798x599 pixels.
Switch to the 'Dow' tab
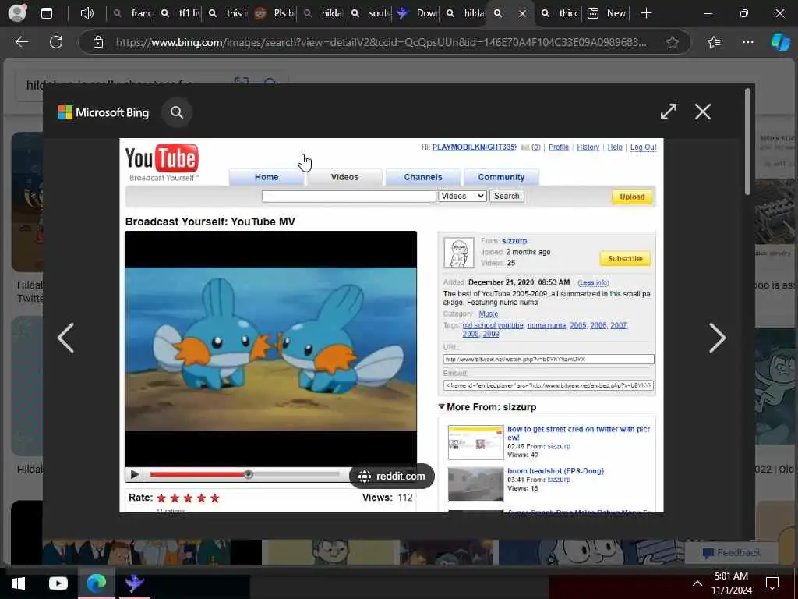[418, 13]
